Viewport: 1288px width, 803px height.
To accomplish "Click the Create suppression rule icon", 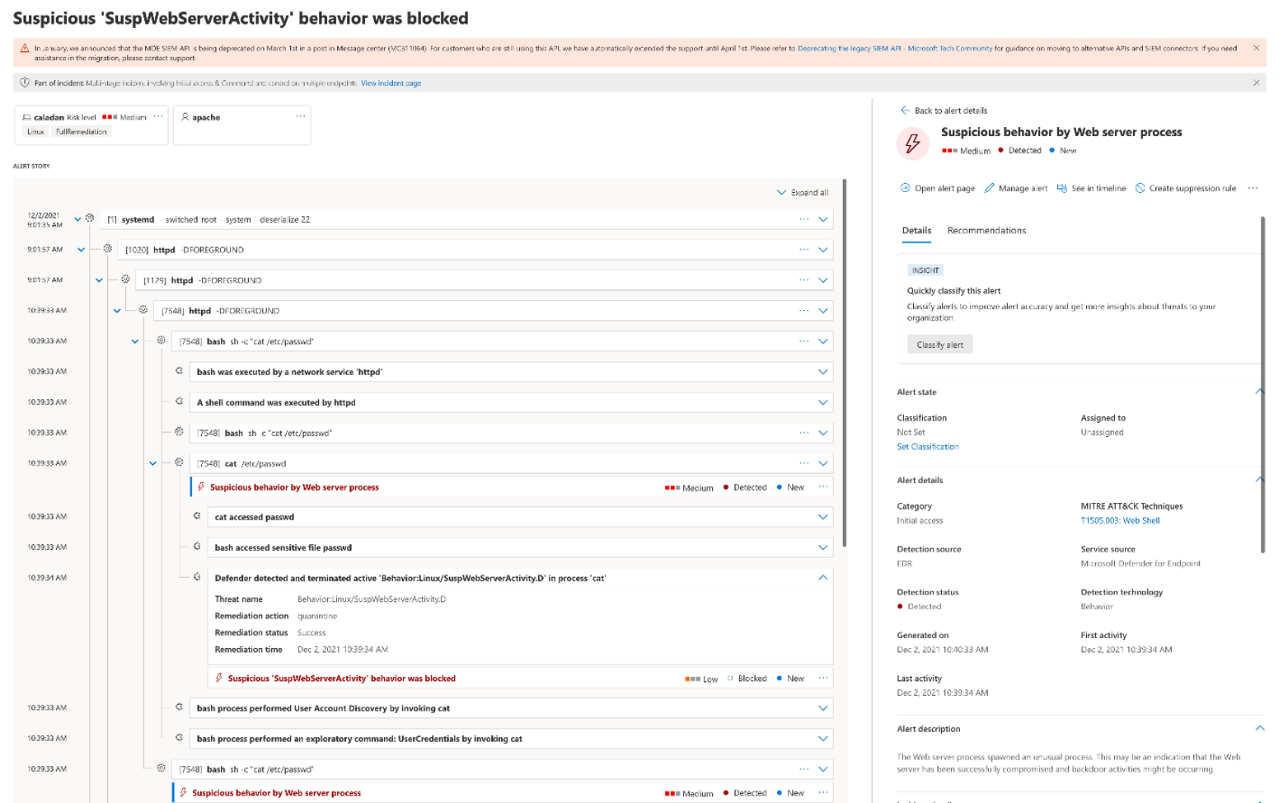I will (1140, 188).
